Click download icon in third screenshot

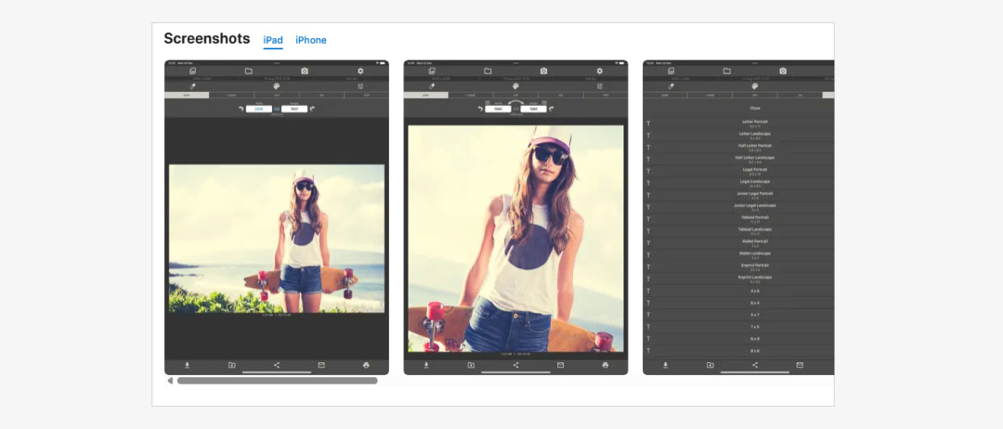[665, 365]
